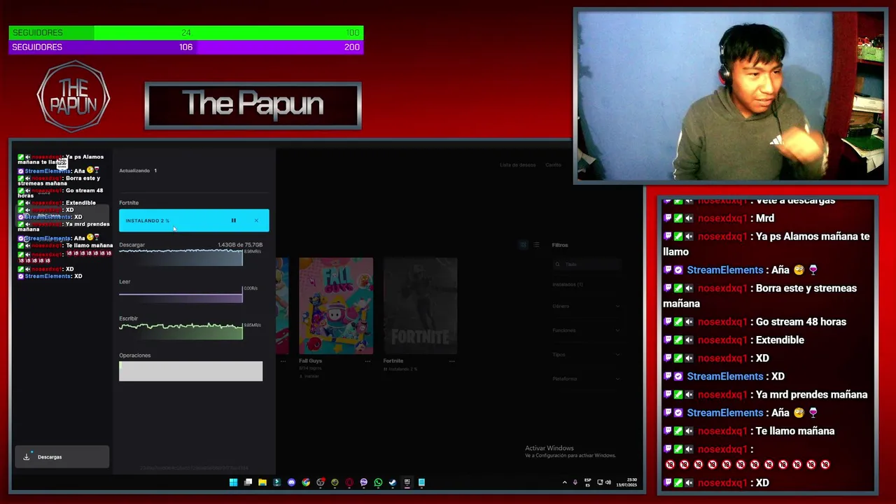Expand the Tipos filter

[587, 355]
